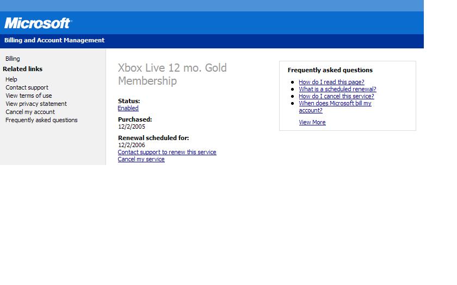Click the renewal date 12/2/2006
457x285 pixels.
[132, 145]
